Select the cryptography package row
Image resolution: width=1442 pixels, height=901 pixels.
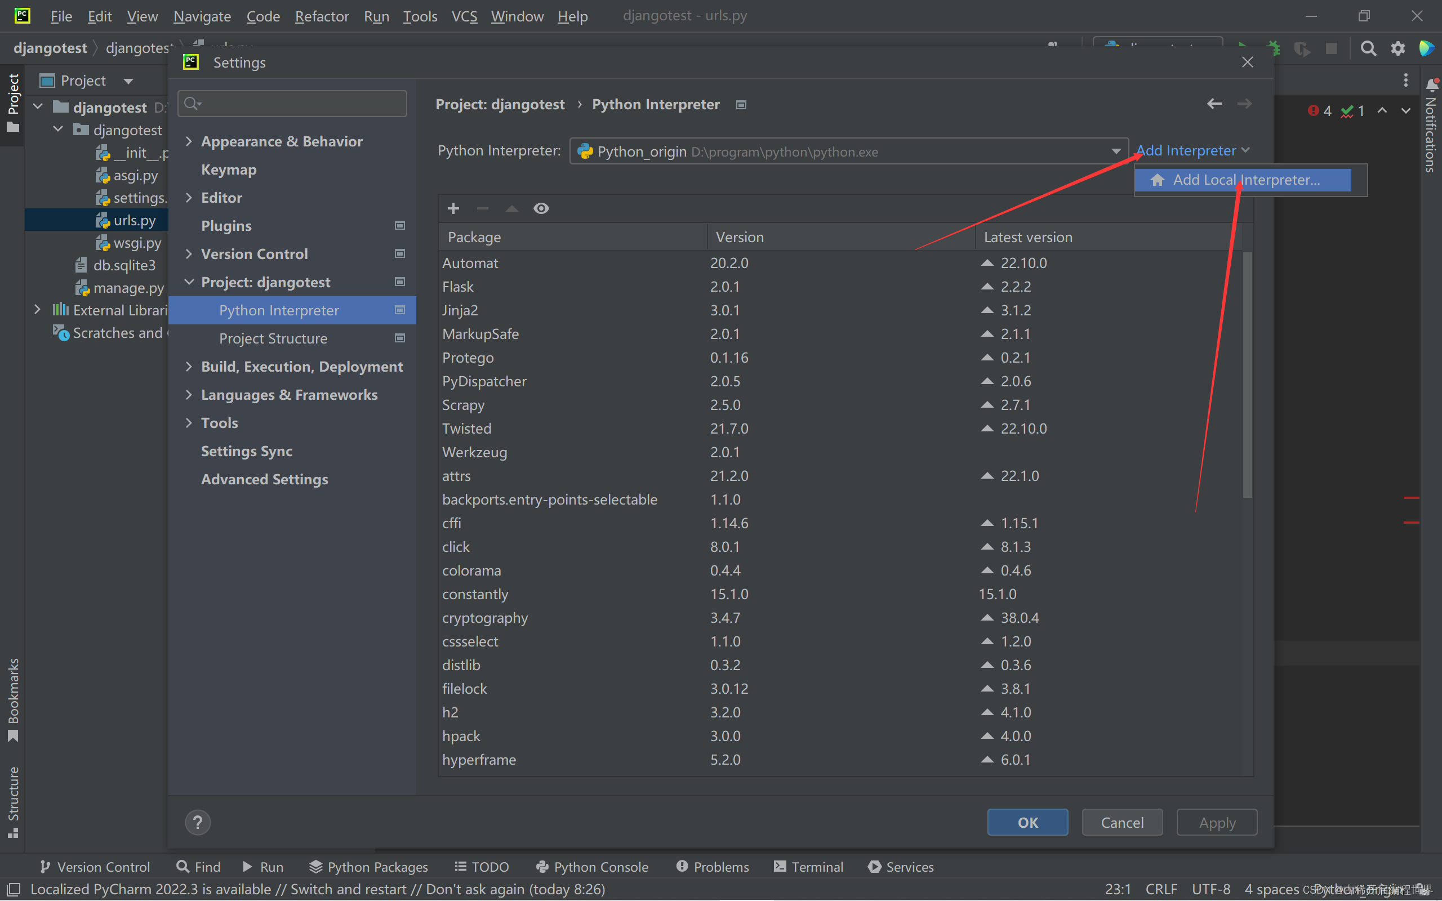840,617
